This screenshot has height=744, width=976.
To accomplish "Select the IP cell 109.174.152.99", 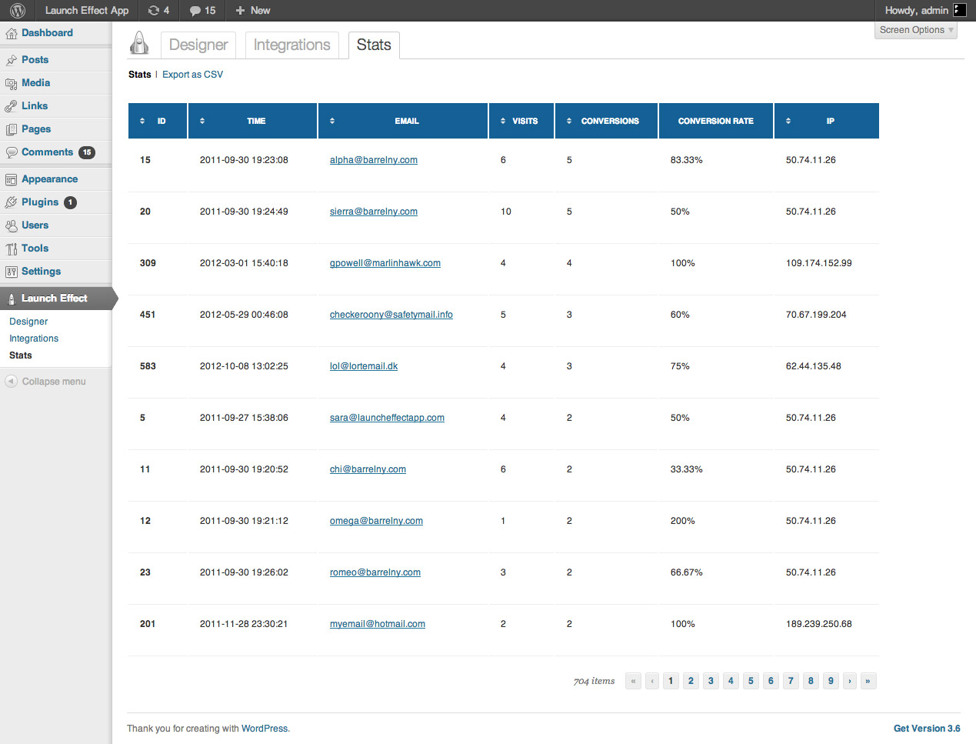I will pyautogui.click(x=819, y=263).
